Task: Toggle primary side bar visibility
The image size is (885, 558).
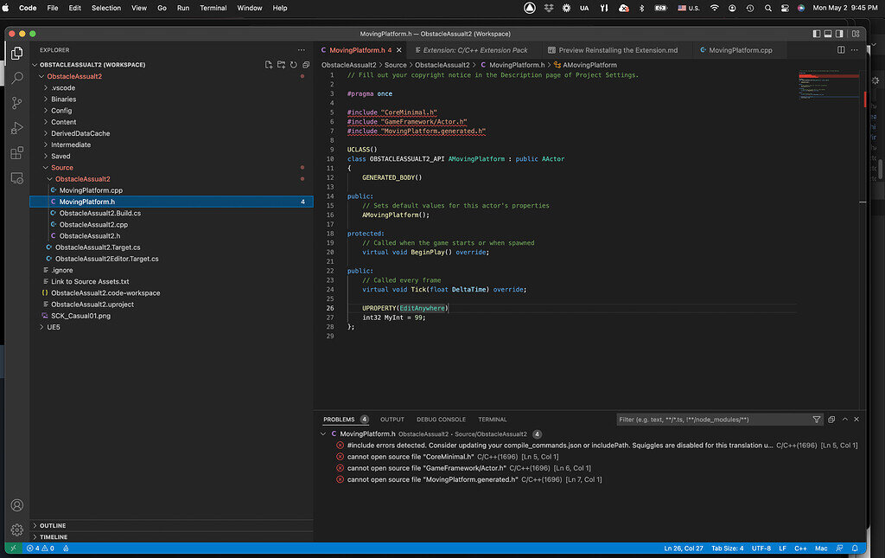Action: (817, 34)
